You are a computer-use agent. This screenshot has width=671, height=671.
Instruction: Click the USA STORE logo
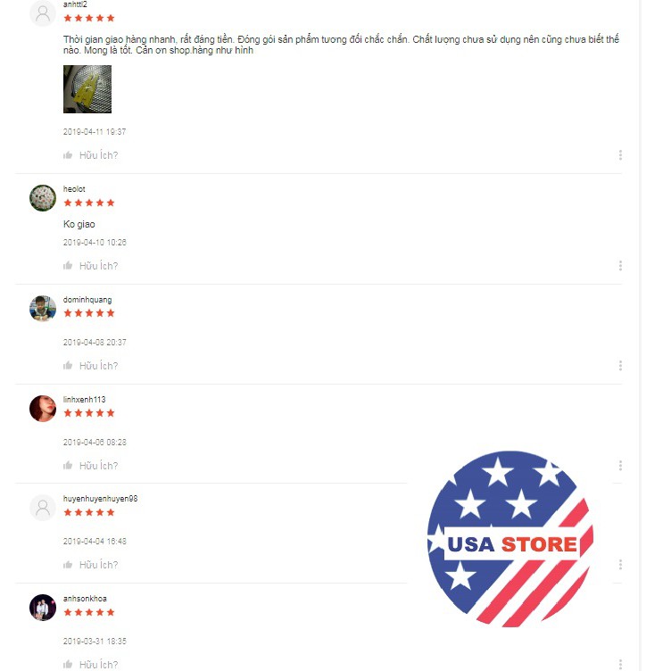(510, 539)
